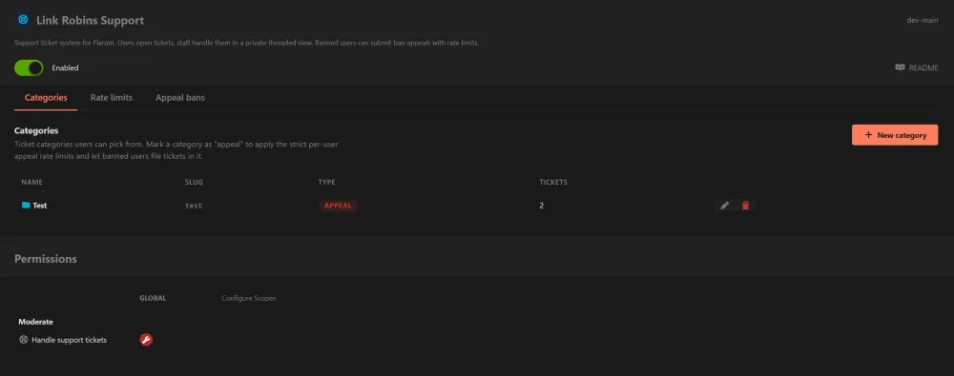The width and height of the screenshot is (954, 376).
Task: Click the TYPE column header
Action: [x=326, y=182]
